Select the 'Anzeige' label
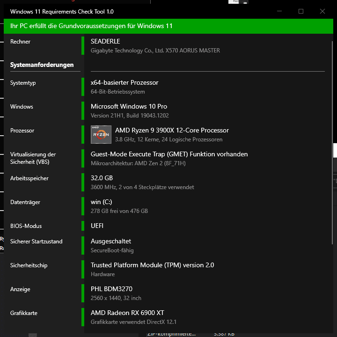Screen dimensions: 337x337 coord(20,289)
